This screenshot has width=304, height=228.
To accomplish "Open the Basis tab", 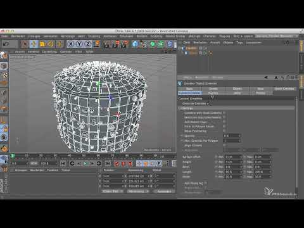I will point(189,89).
